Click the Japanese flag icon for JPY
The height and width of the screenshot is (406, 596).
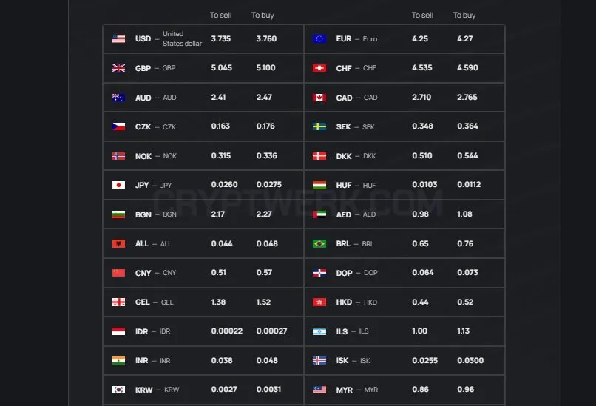tap(118, 185)
